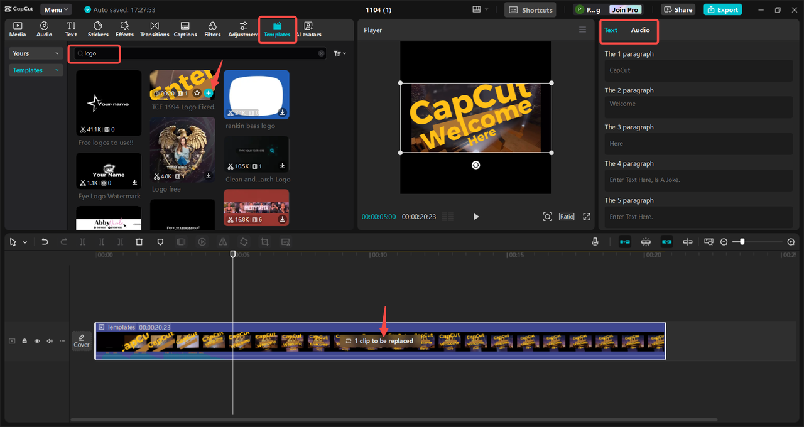Open the Adjustment panel
804x427 pixels.
click(x=243, y=29)
